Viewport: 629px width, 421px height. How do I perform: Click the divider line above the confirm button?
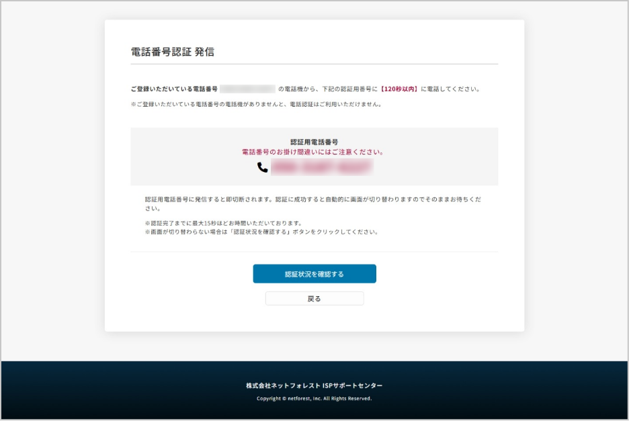[x=314, y=252]
